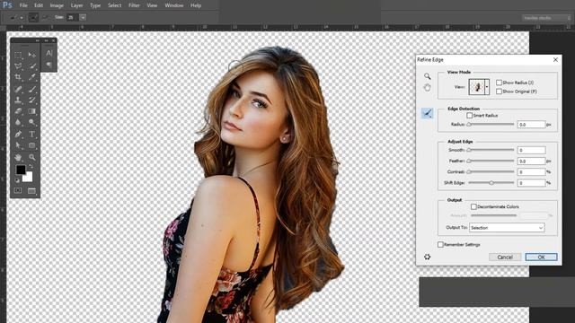The width and height of the screenshot is (575, 323).
Task: Check the Smart Radius option
Action: click(469, 116)
